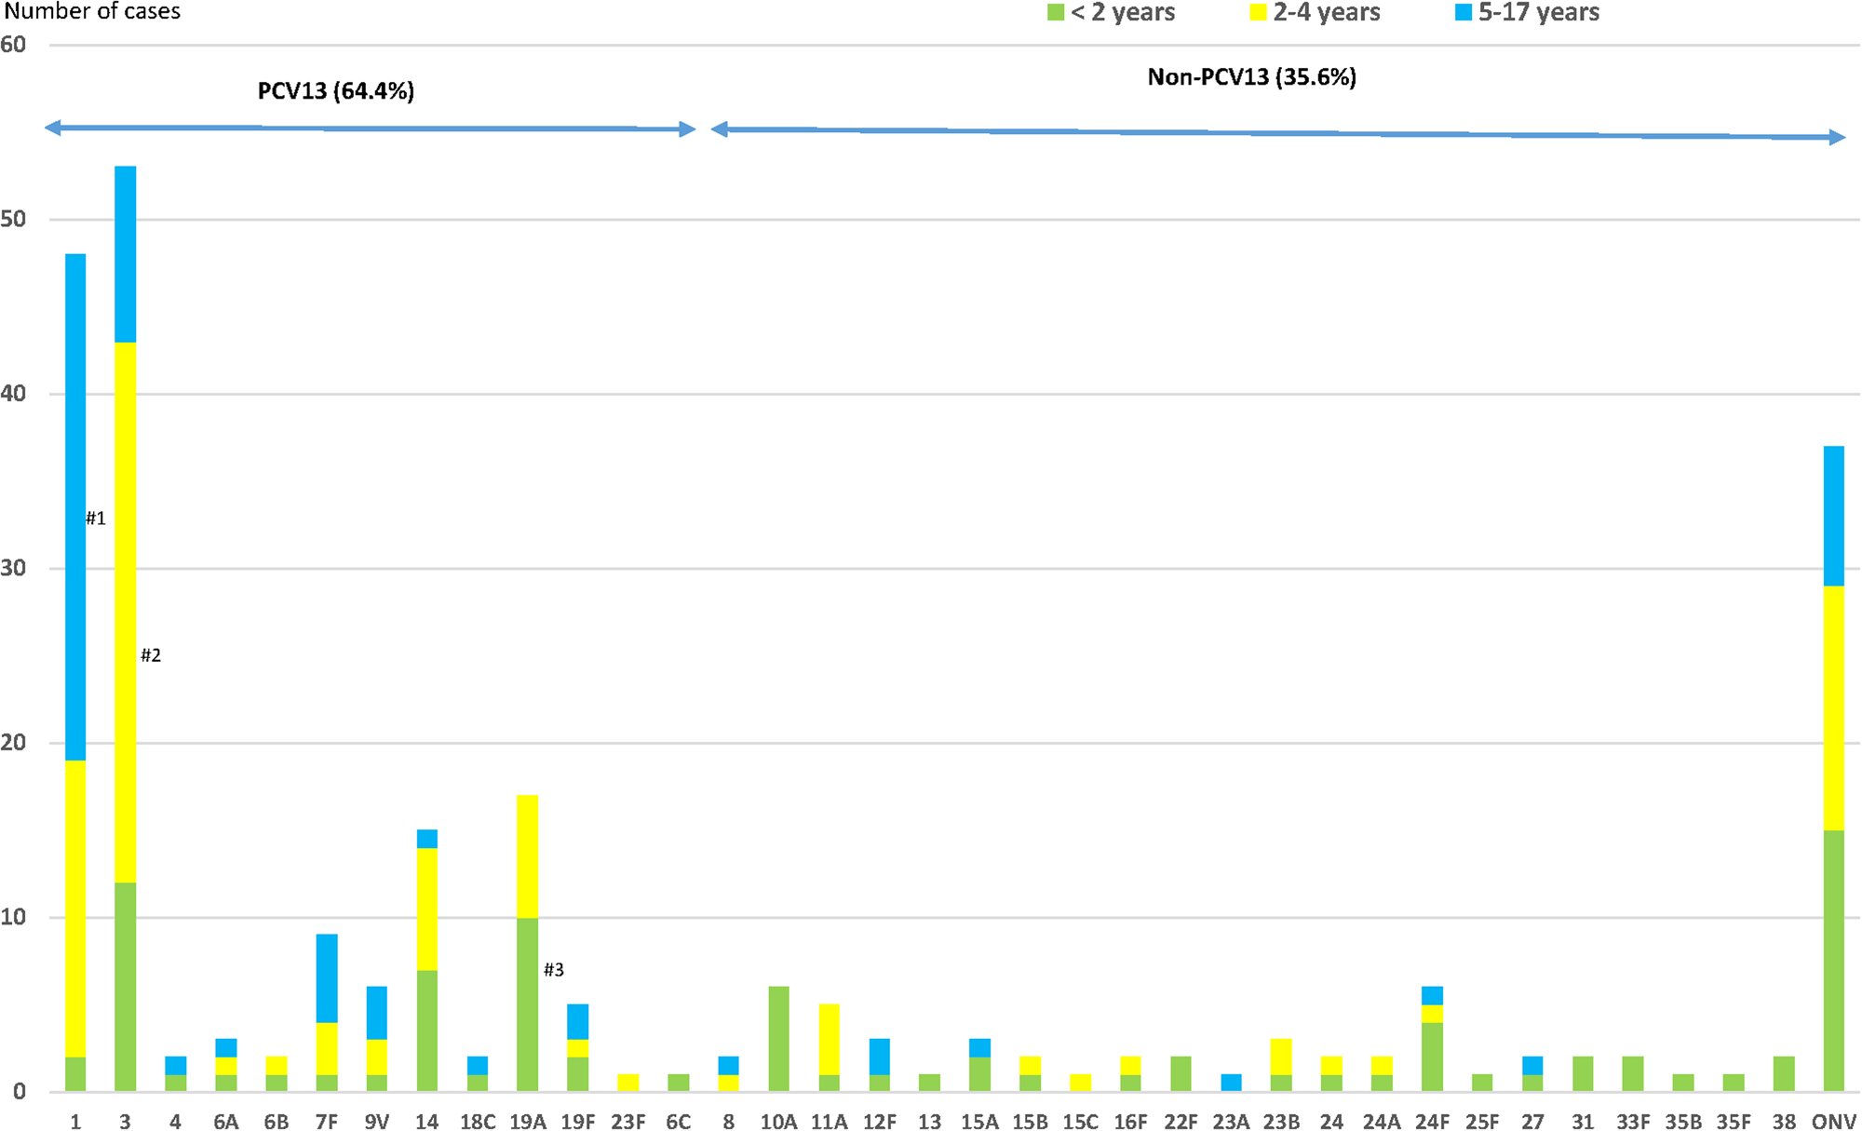Click the 'PCV13 (64.4%)' heading
This screenshot has width=1862, height=1131.
pyautogui.click(x=335, y=91)
